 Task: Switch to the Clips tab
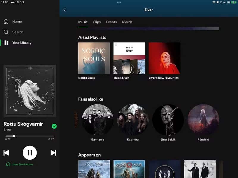[x=97, y=22]
